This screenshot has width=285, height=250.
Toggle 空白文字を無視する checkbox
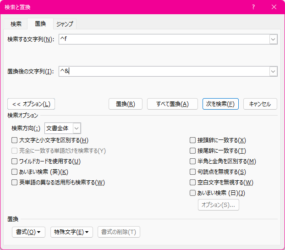[x=193, y=183]
